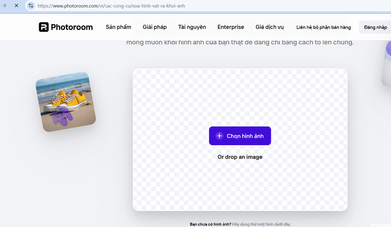Viewport: 391px width, 227px height.
Task: Click the Chọn hình ảnh button
Action: point(240,136)
